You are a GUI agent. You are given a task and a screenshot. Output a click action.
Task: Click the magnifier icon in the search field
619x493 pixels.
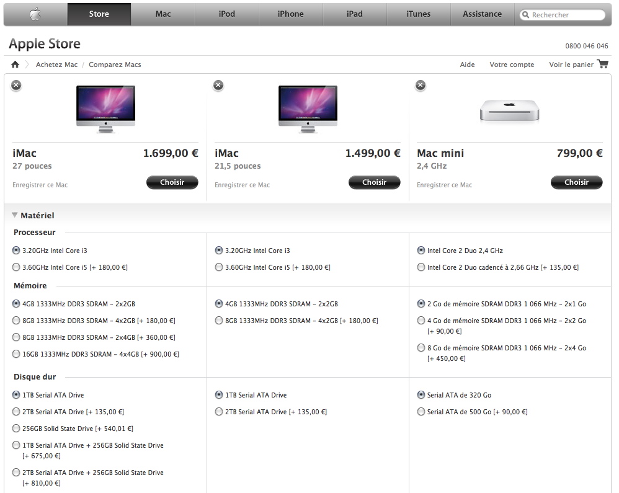click(x=525, y=15)
